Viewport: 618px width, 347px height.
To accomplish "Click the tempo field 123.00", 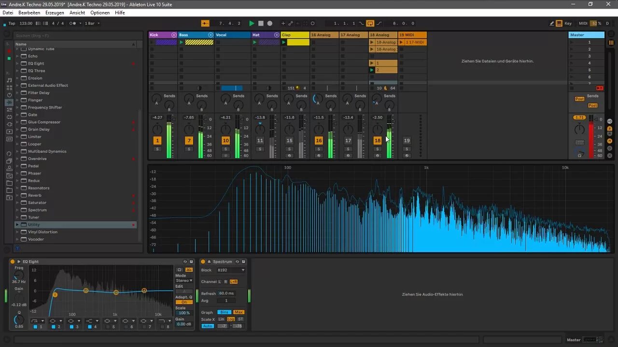I will click(x=26, y=23).
